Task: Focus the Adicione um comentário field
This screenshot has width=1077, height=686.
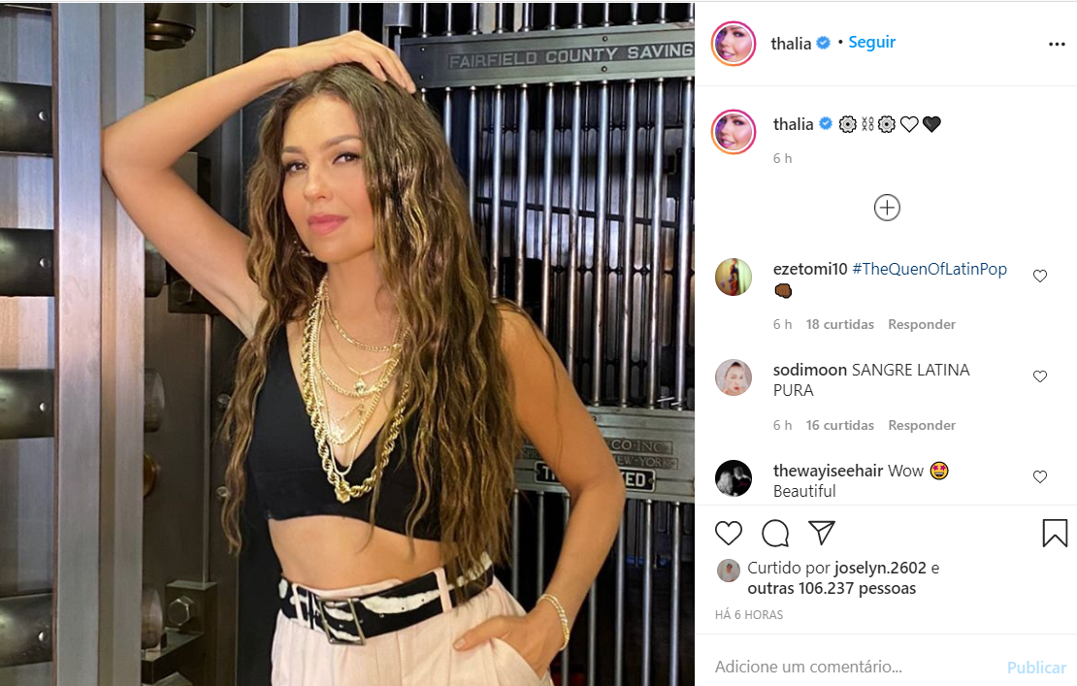Action: [x=852, y=666]
